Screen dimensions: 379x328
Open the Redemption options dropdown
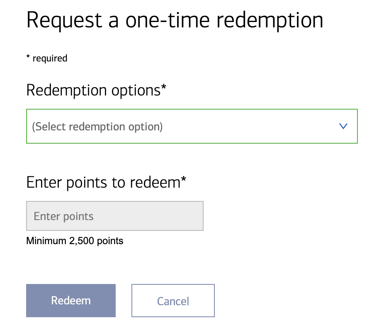point(192,126)
